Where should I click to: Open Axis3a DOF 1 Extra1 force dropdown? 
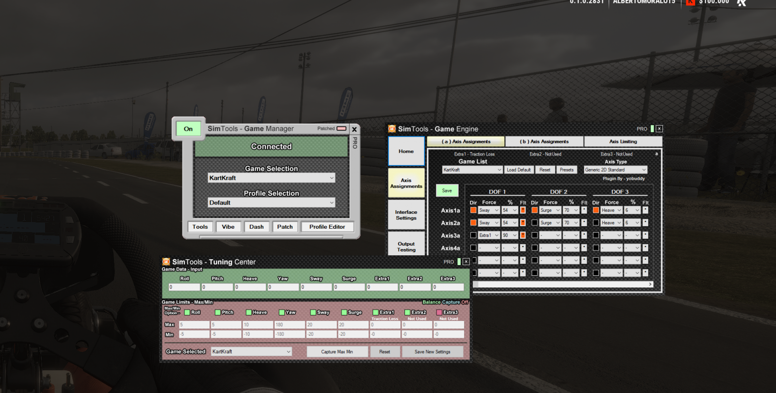click(489, 236)
